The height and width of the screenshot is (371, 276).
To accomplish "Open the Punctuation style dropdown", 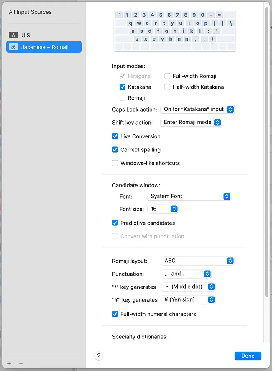I will pos(186,274).
